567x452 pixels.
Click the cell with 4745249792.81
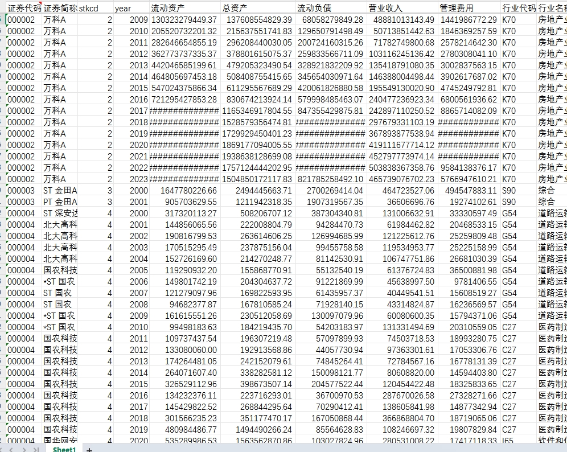(x=469, y=88)
